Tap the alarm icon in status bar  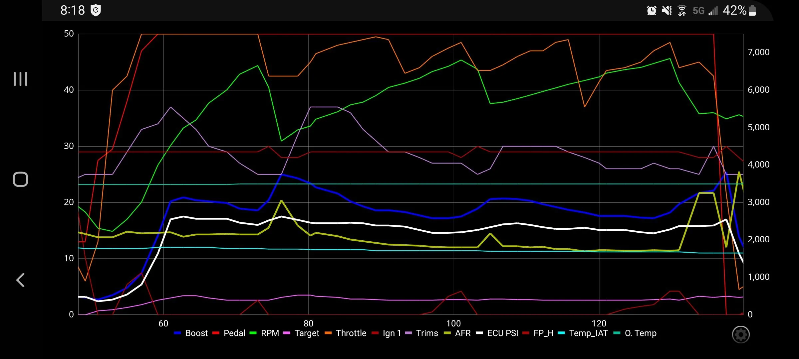pyautogui.click(x=652, y=11)
